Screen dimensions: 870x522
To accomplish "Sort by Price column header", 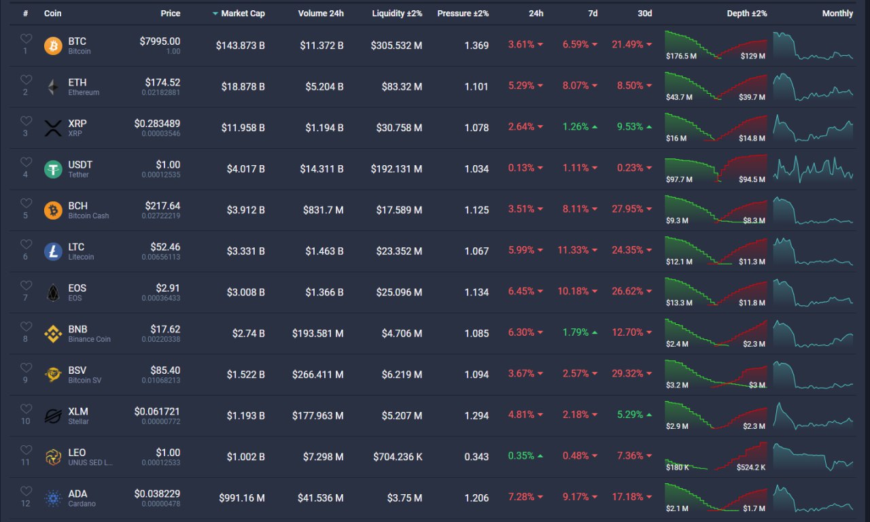I will 171,14.
